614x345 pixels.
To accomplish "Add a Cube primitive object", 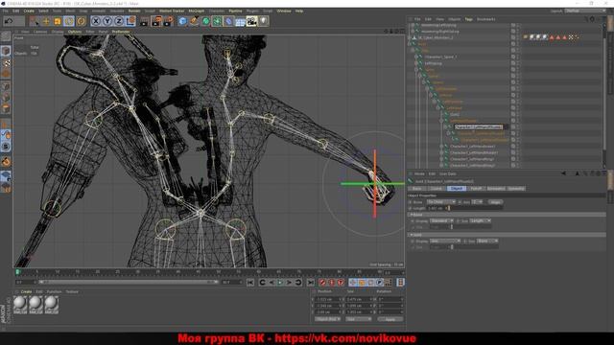I will 182,21.
